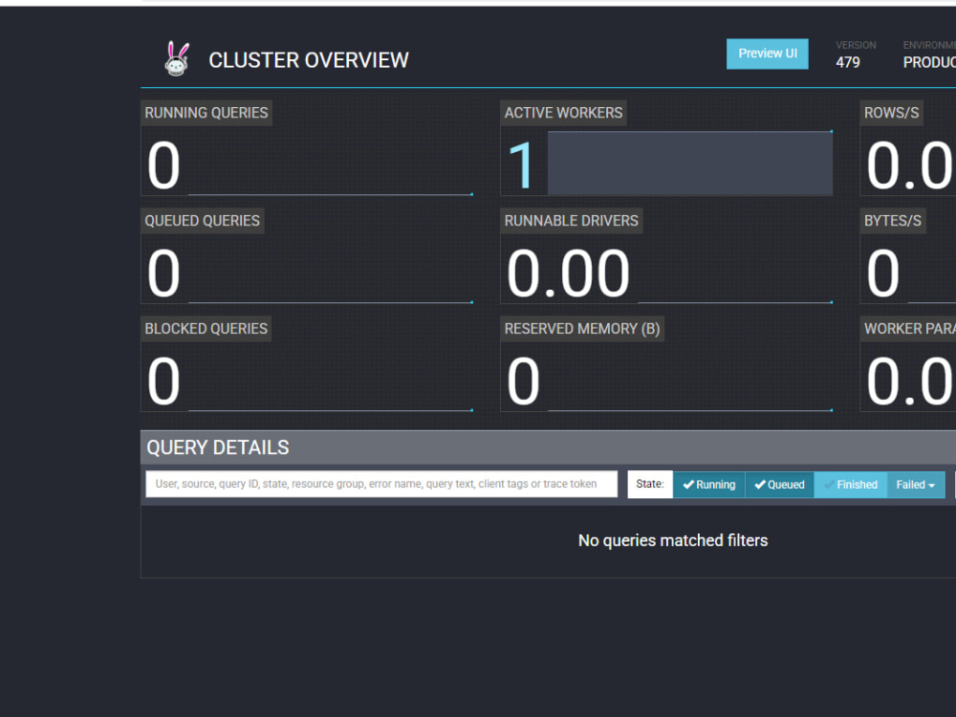Click the Bytes/s label
The height and width of the screenshot is (717, 956).
click(x=893, y=221)
